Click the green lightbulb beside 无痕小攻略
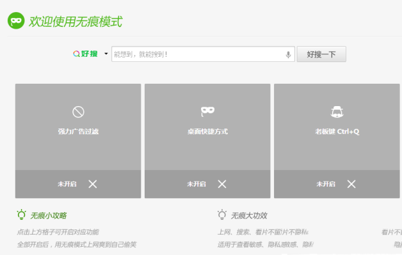The image size is (402, 255). click(x=22, y=215)
